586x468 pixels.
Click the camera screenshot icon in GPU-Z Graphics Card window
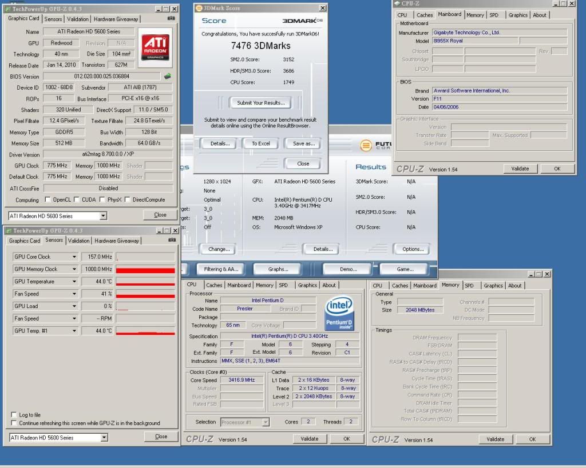(x=171, y=18)
